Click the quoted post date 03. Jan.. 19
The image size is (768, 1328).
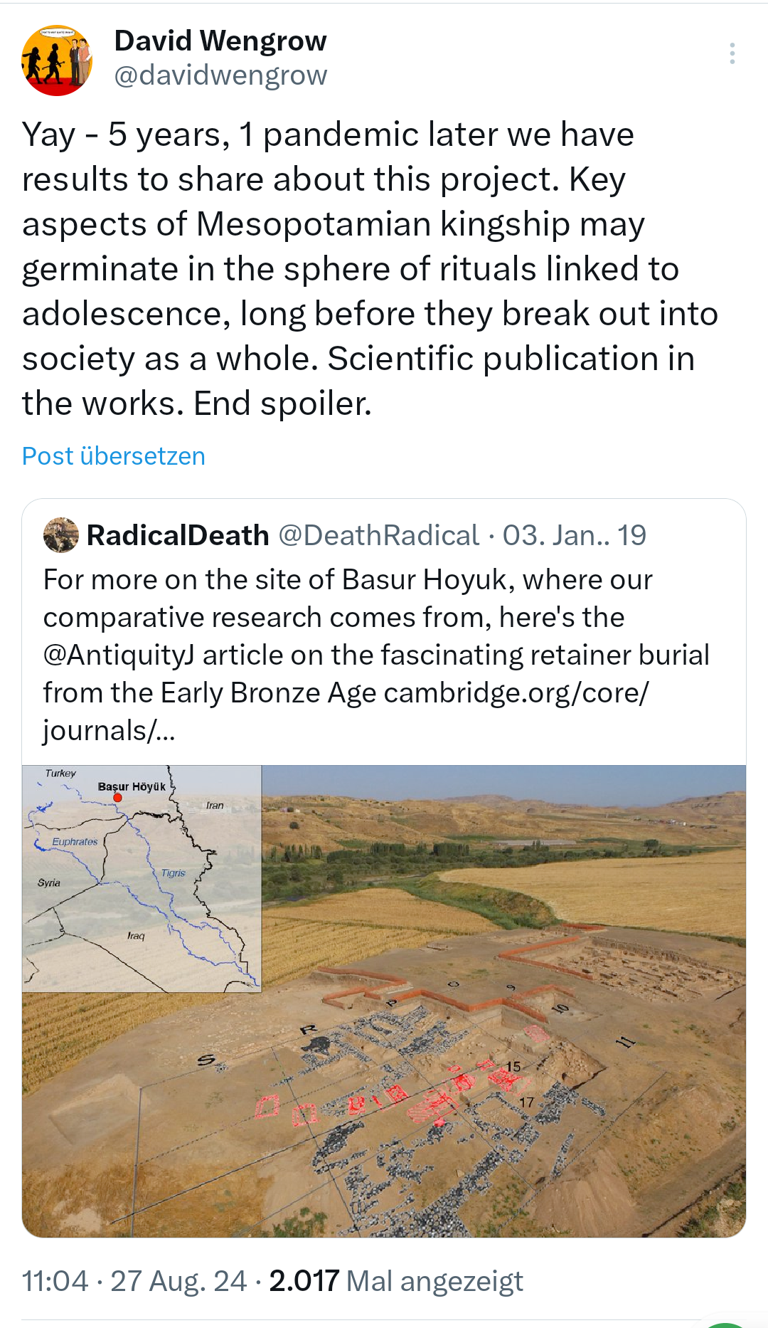[x=575, y=535]
